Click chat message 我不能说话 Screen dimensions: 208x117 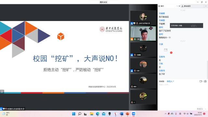(164, 17)
